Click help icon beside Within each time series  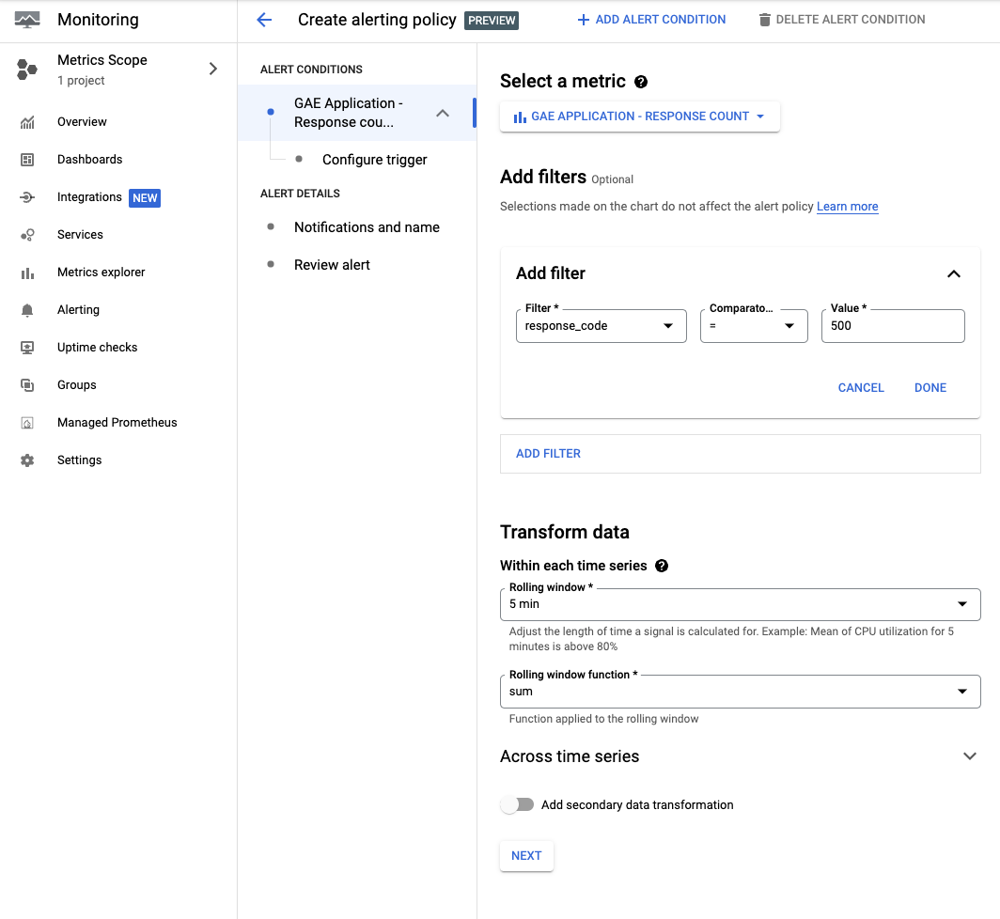pos(662,566)
